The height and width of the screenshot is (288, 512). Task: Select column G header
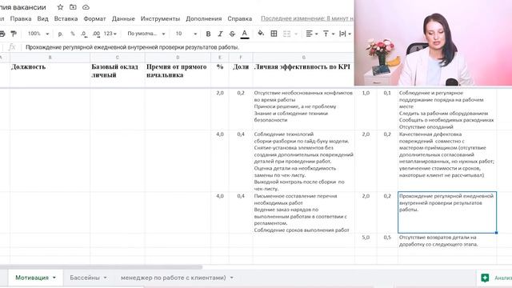(x=304, y=58)
